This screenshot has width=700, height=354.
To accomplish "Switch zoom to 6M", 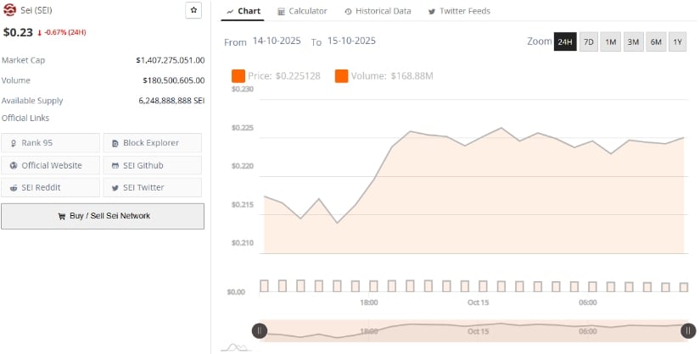I will [x=656, y=41].
